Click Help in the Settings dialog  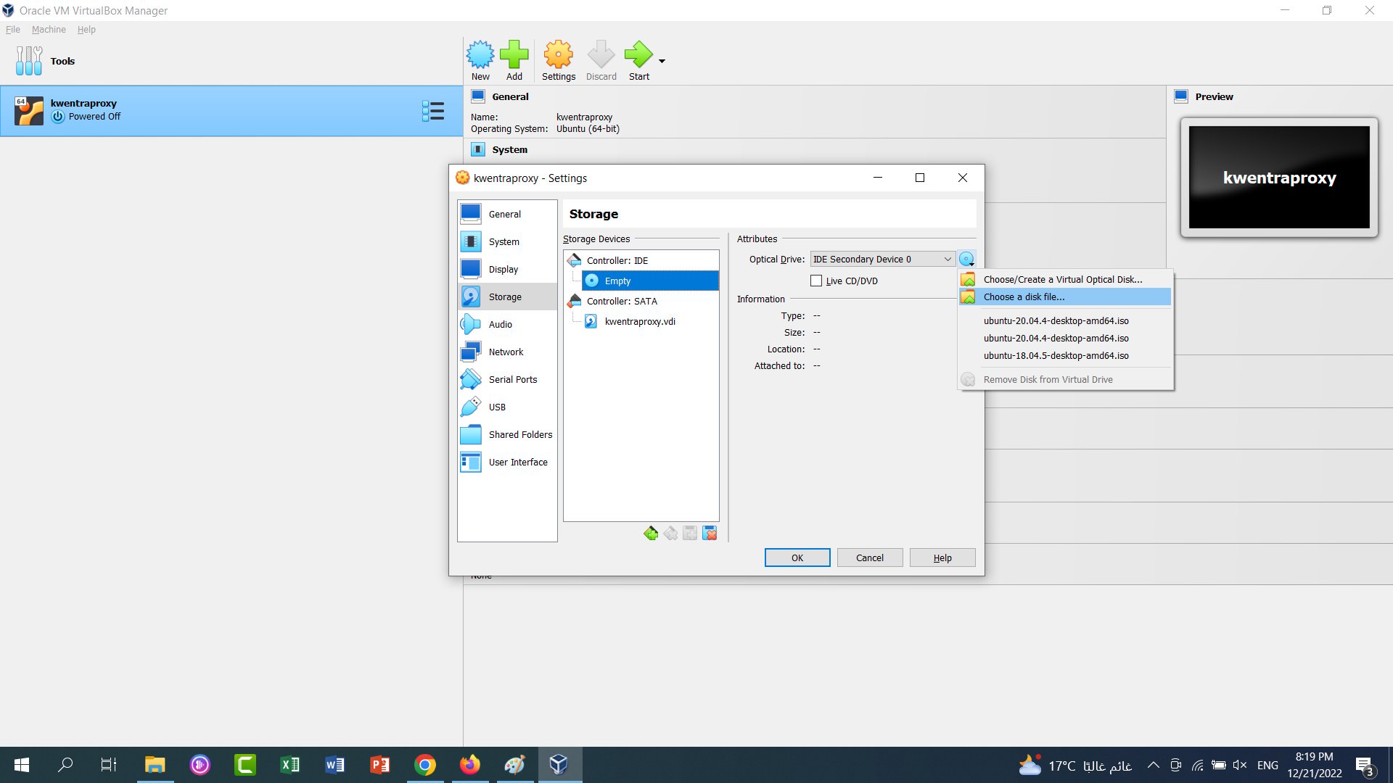pos(942,558)
